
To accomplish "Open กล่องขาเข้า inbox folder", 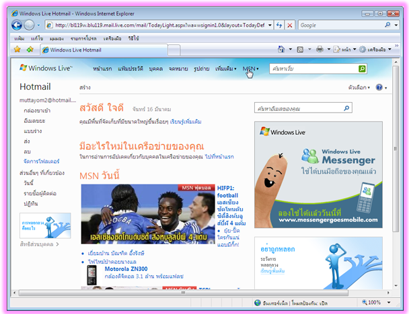I will point(37,111).
